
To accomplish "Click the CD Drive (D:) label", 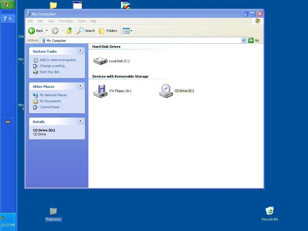I will (184, 91).
